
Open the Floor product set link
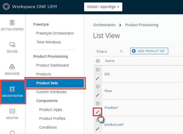point(108,91)
